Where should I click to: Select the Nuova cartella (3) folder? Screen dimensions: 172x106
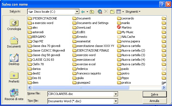(x=131, y=55)
